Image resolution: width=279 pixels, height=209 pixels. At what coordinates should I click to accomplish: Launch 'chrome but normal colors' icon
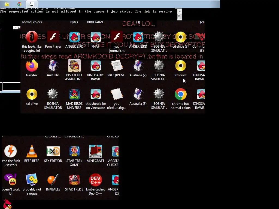pyautogui.click(x=180, y=94)
